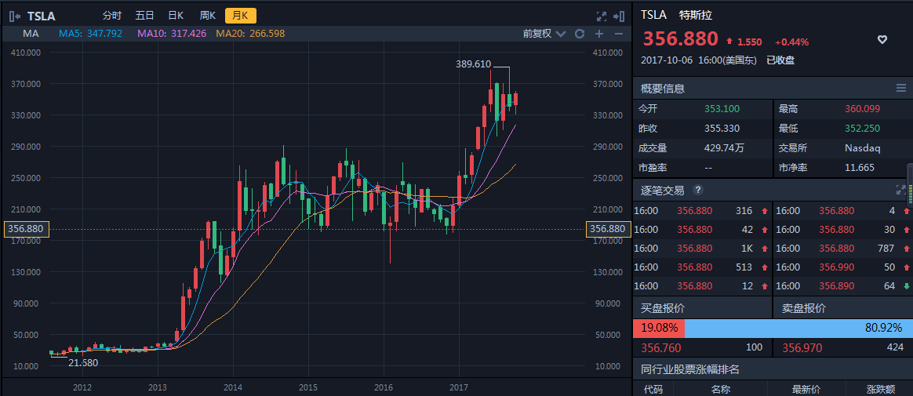Open the 概要信息 hamburger menu icon
Image resolution: width=913 pixels, height=396 pixels.
(x=900, y=88)
